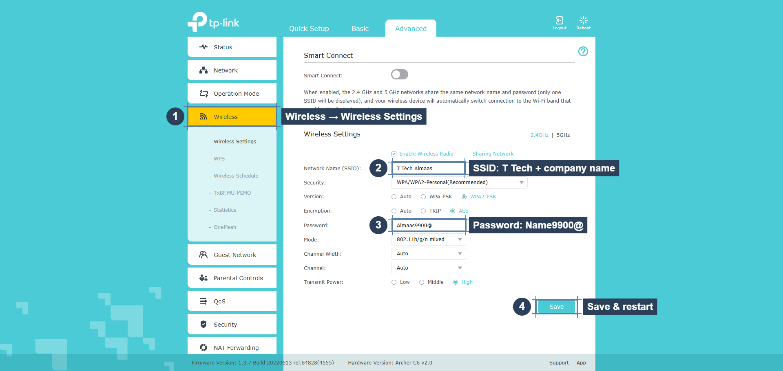Screen dimensions: 783x371
Task: Open the QoS menu
Action: (x=232, y=301)
